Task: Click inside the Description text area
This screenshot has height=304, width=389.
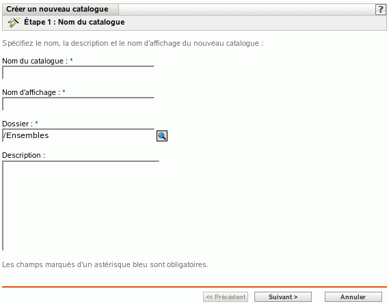Action: [81, 206]
